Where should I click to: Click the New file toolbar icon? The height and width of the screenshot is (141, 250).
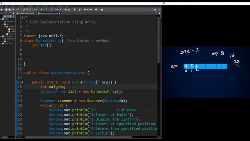tap(2, 9)
